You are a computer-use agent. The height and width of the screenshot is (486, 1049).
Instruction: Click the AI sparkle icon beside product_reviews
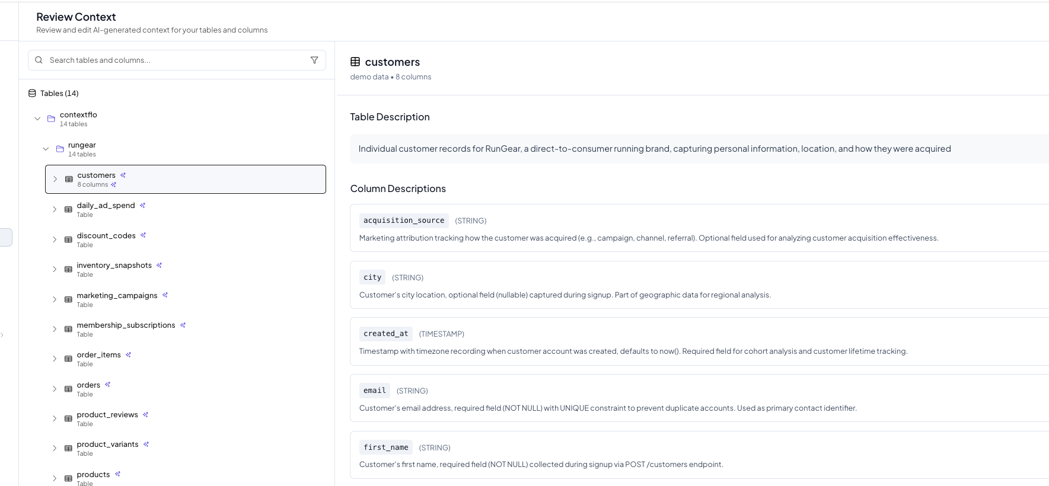coord(145,414)
